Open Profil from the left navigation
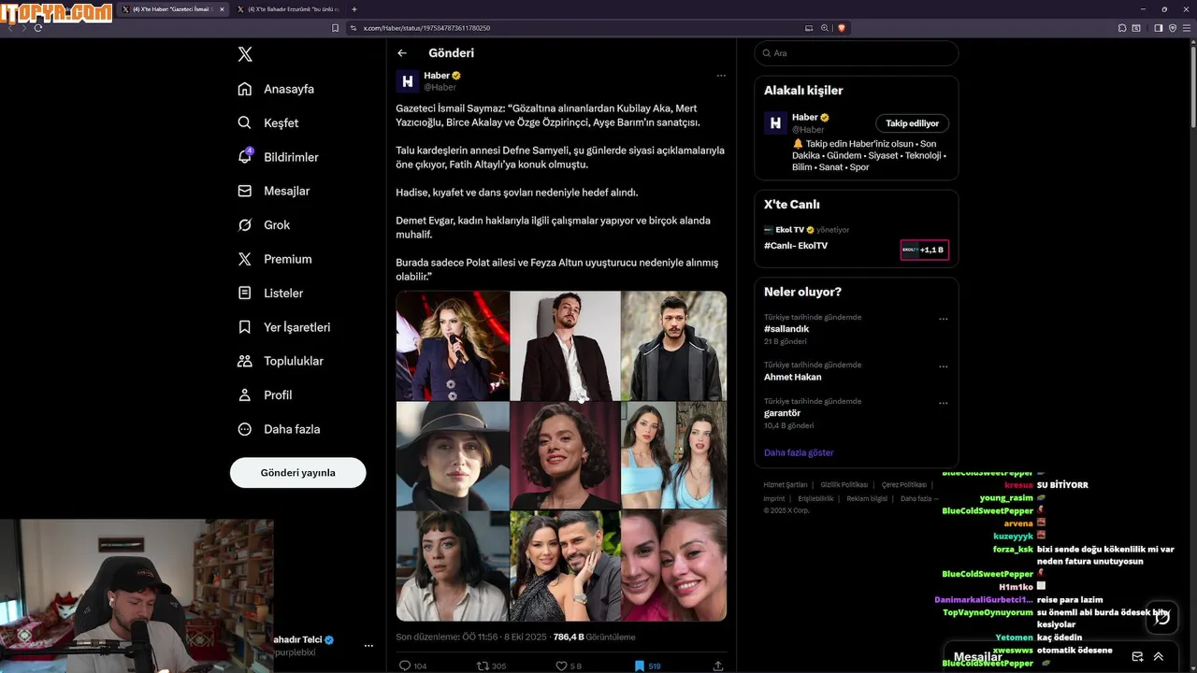 pyautogui.click(x=265, y=394)
